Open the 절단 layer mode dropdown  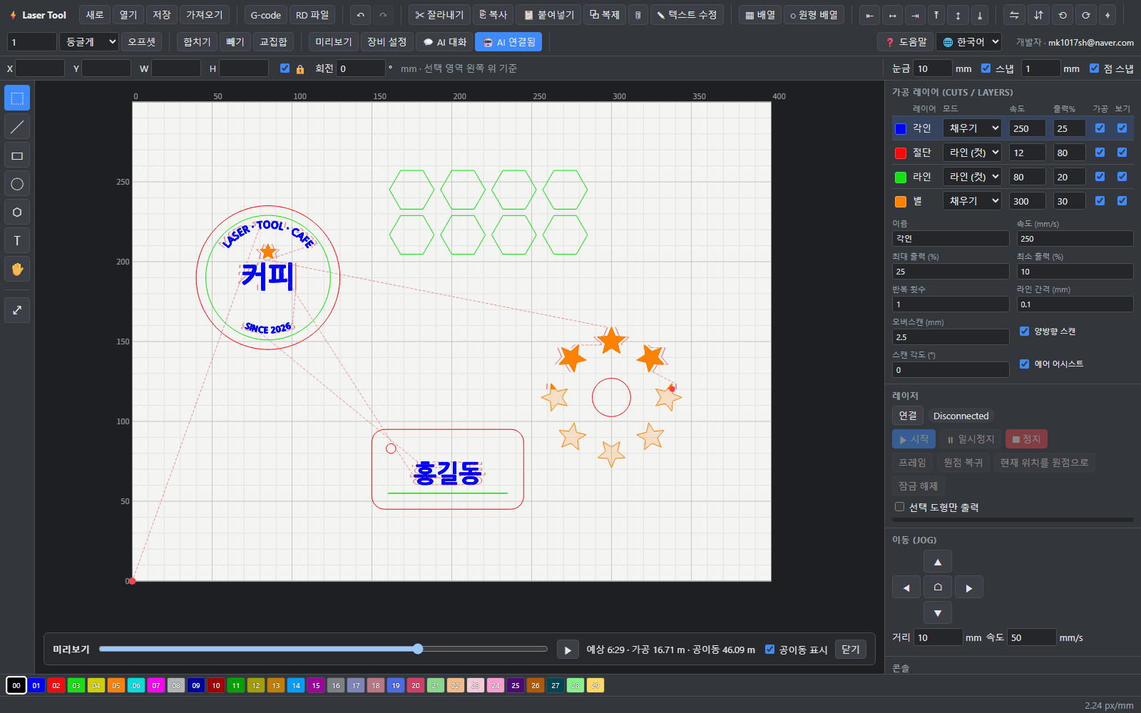[972, 153]
